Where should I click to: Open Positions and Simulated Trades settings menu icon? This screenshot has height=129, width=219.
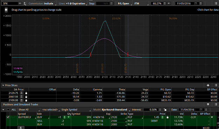[216, 104]
